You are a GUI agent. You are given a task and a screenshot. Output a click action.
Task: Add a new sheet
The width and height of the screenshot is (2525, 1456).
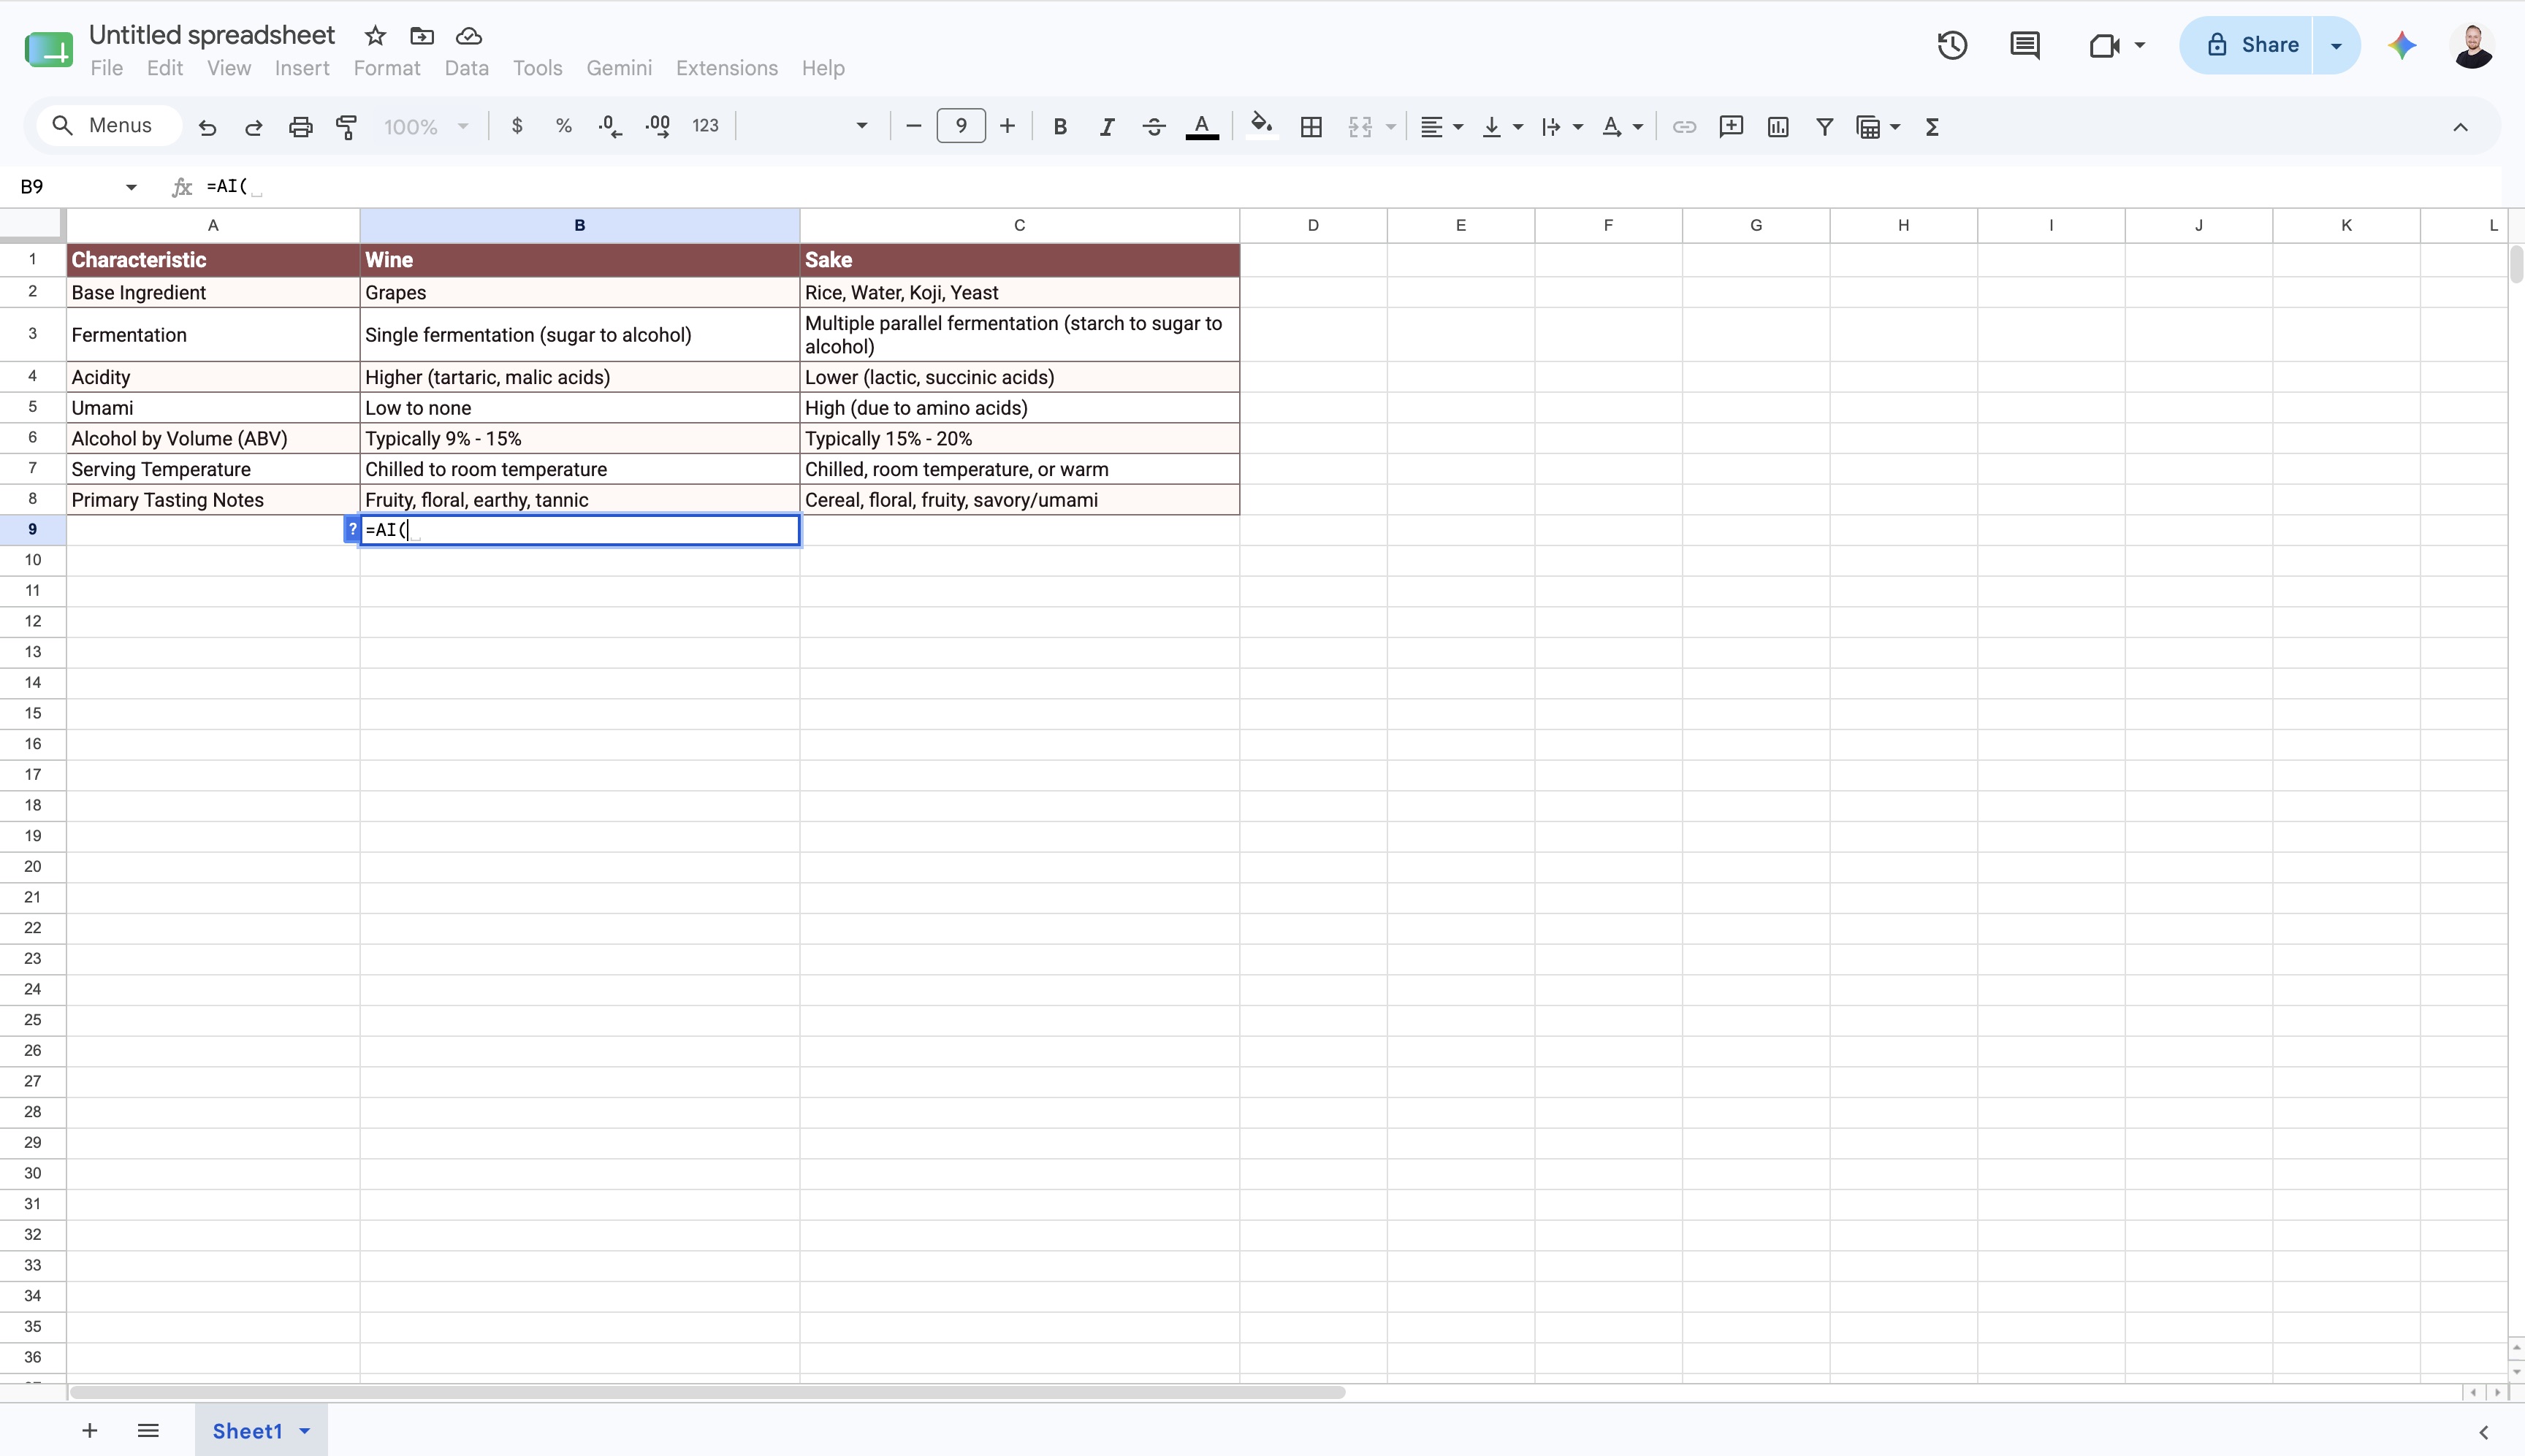[89, 1431]
